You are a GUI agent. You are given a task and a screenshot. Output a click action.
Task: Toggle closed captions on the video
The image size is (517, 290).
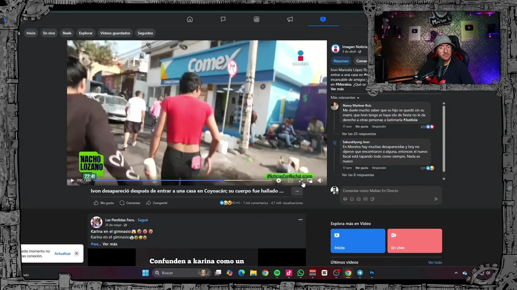click(290, 180)
